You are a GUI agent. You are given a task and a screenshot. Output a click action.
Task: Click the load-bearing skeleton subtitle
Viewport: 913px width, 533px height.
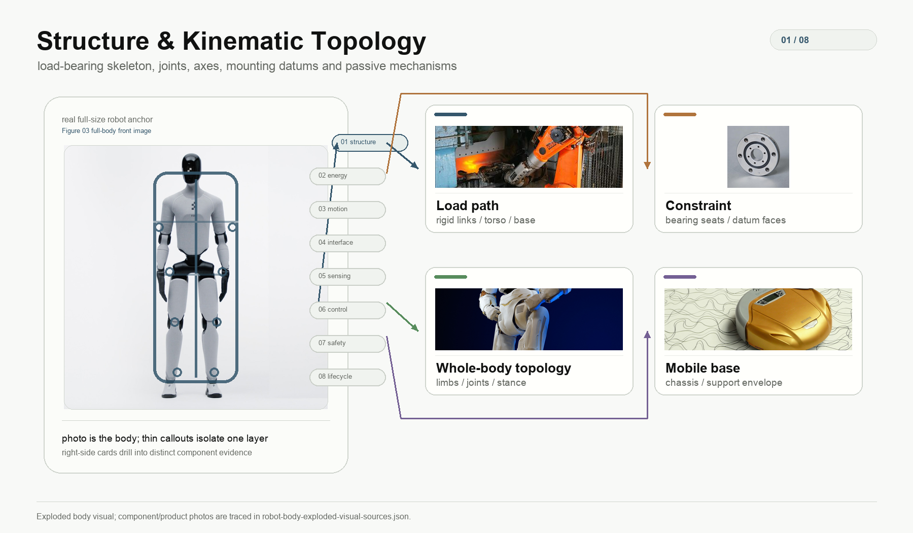coord(247,66)
